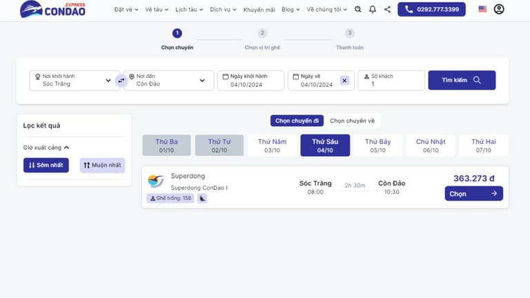
Task: Select the Thứ Bảy 05/10 date tab
Action: (x=378, y=146)
